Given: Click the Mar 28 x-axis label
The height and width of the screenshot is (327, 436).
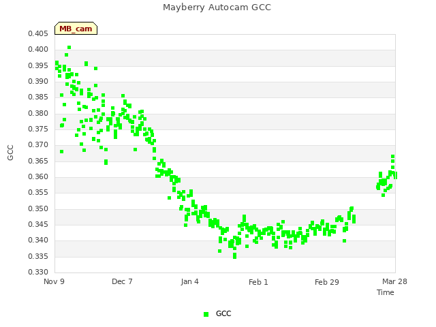Looking at the screenshot, I should 394,281.
